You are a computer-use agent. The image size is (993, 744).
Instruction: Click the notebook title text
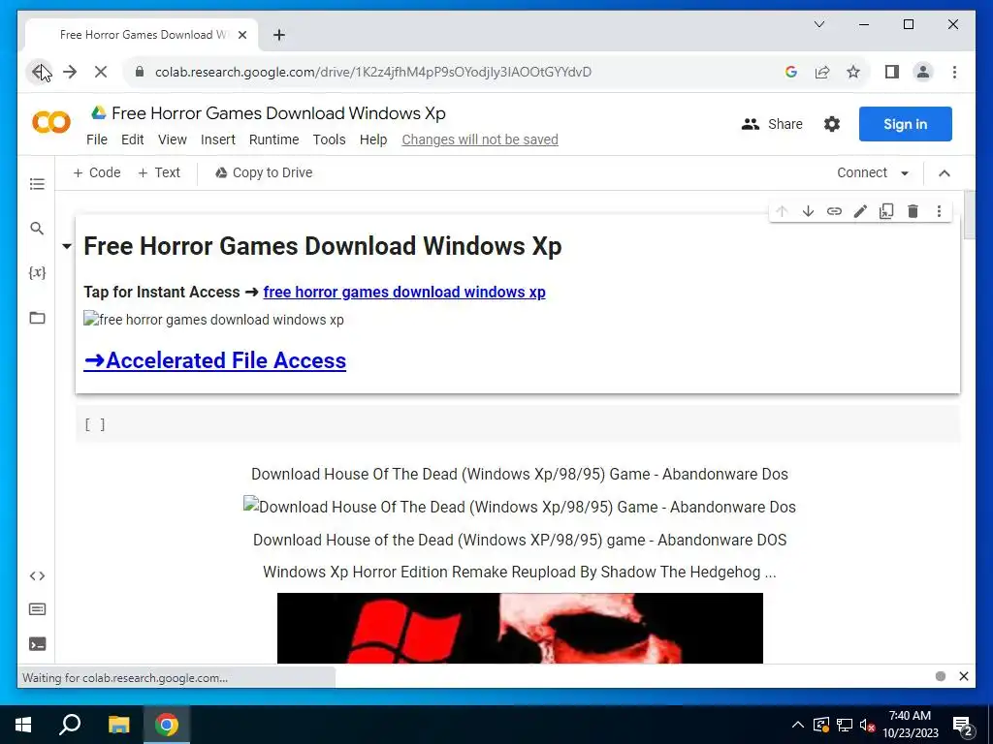[x=278, y=113]
